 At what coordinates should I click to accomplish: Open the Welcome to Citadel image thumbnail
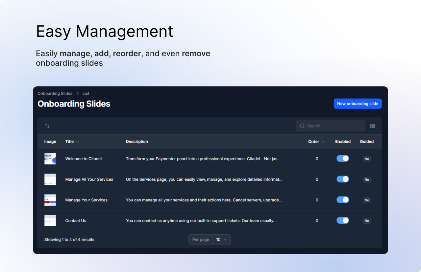coord(50,159)
